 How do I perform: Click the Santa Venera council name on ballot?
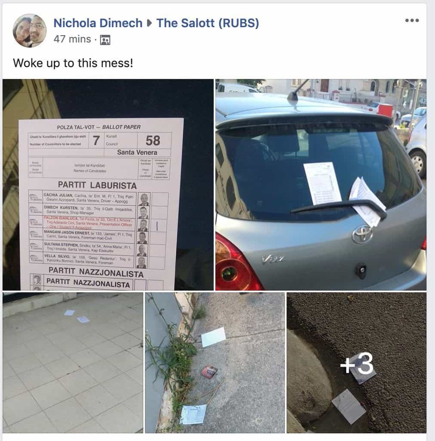point(137,152)
